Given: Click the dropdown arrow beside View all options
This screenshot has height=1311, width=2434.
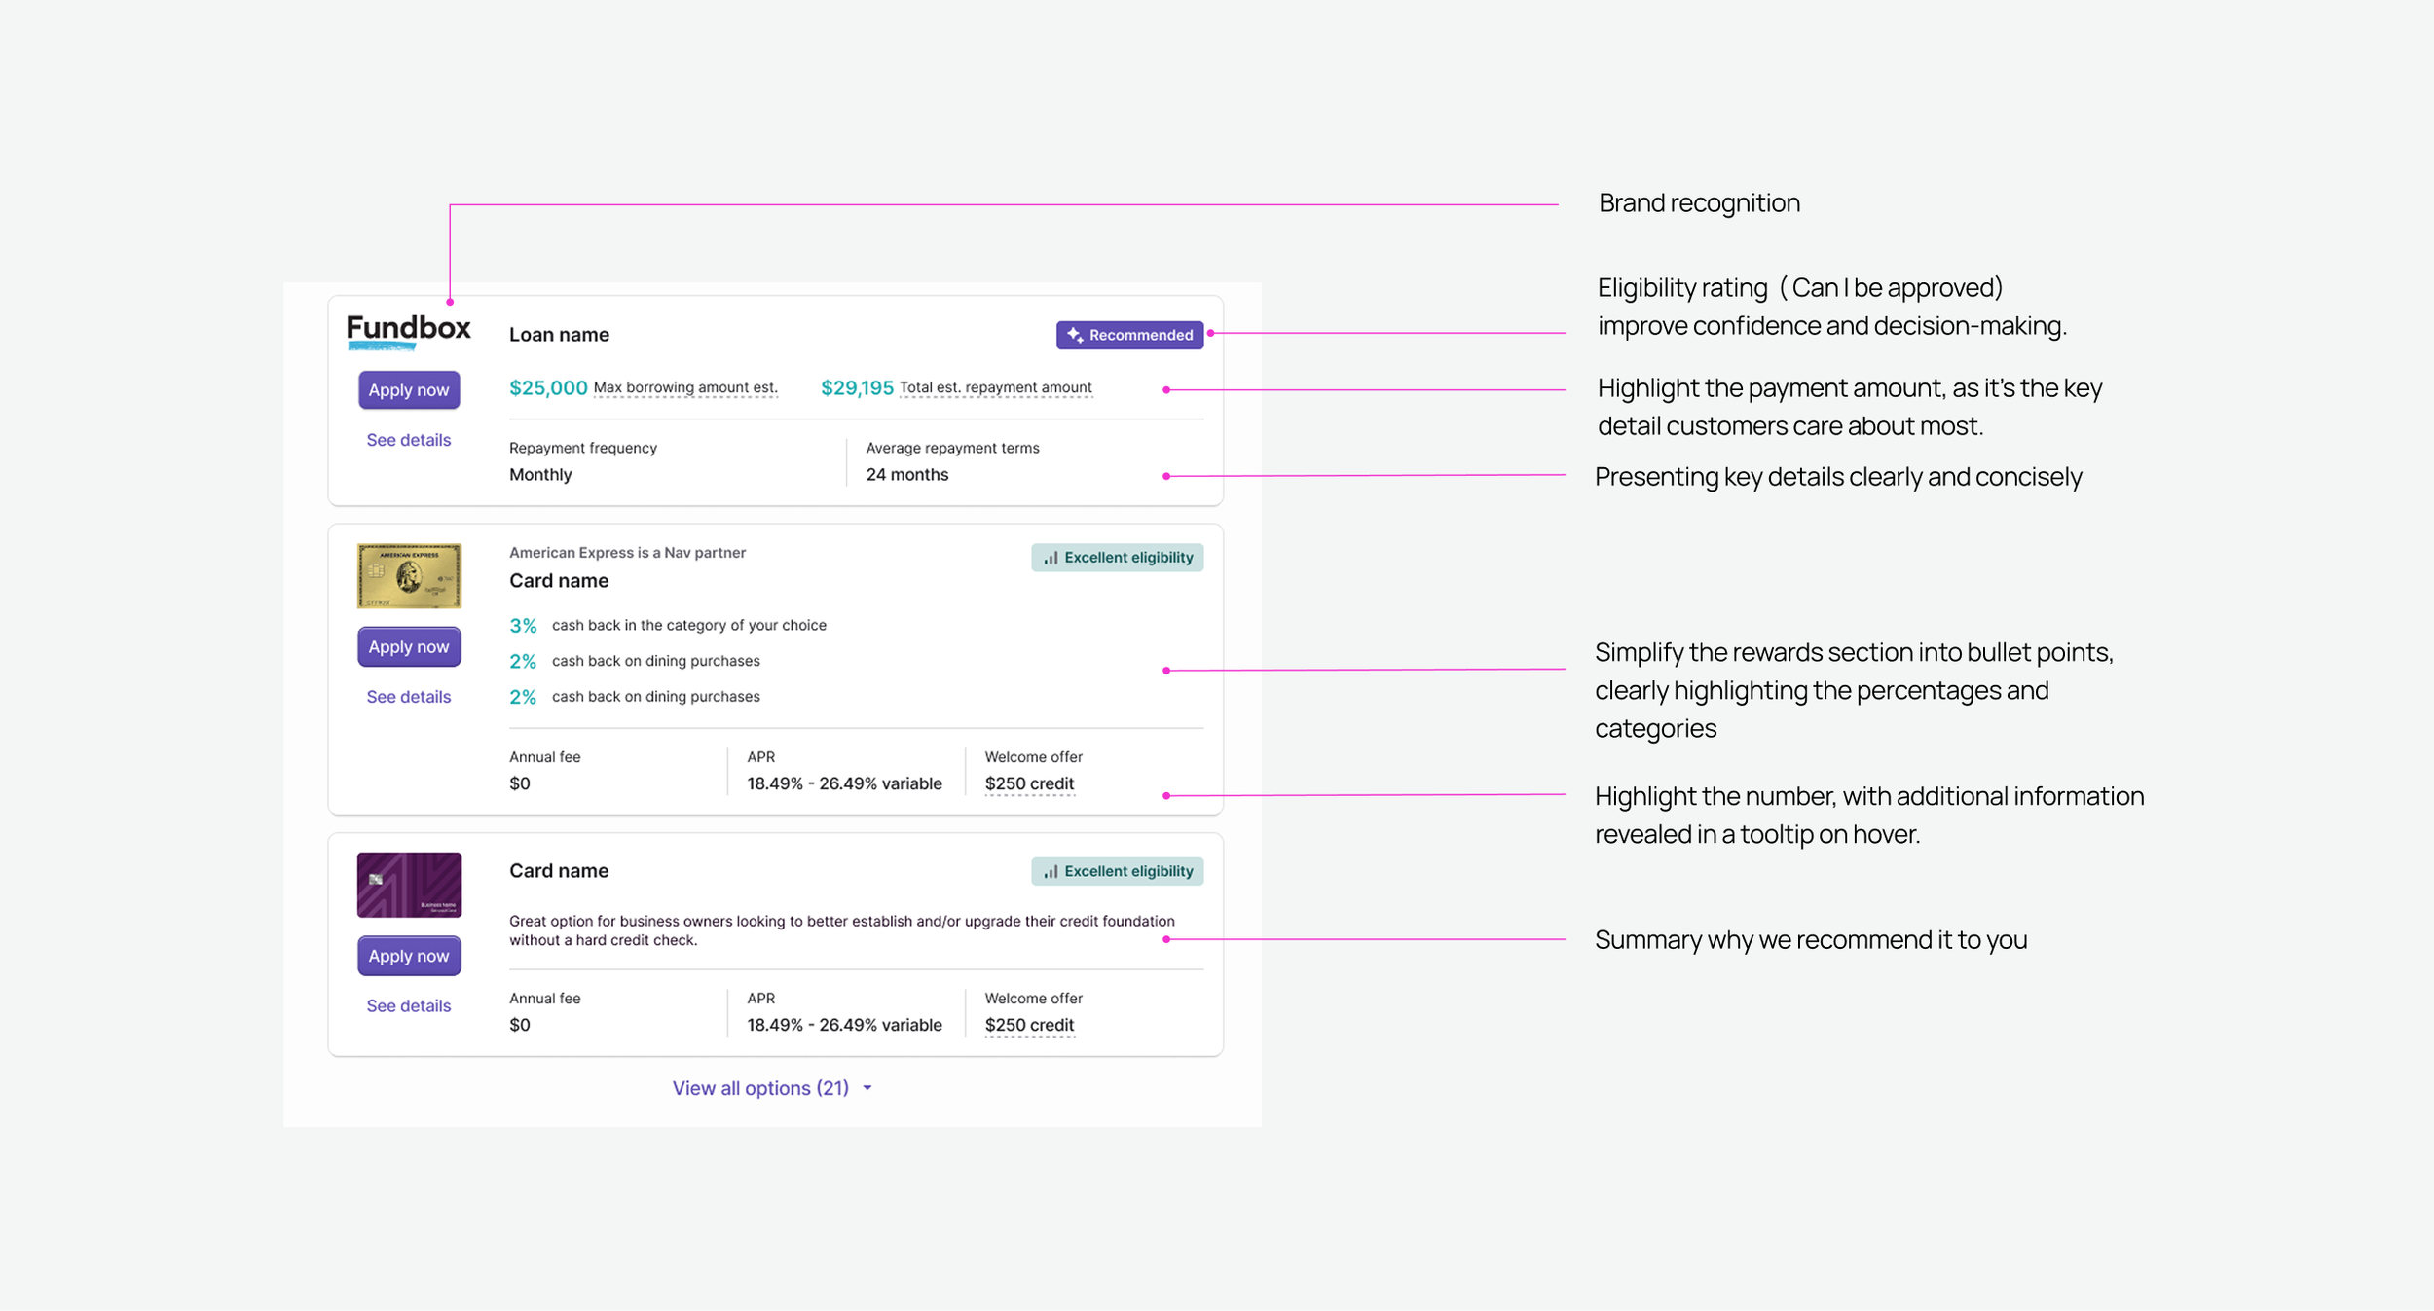Looking at the screenshot, I should (x=867, y=1088).
